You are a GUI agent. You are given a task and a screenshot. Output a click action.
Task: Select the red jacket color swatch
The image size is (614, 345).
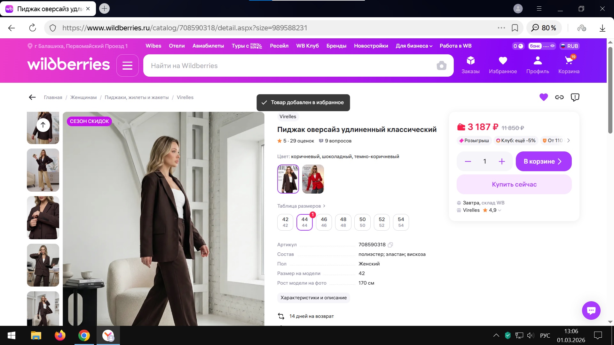(x=313, y=179)
